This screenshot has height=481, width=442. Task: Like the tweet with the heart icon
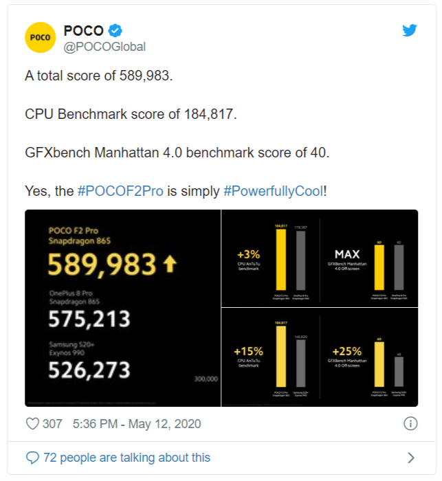[x=32, y=424]
